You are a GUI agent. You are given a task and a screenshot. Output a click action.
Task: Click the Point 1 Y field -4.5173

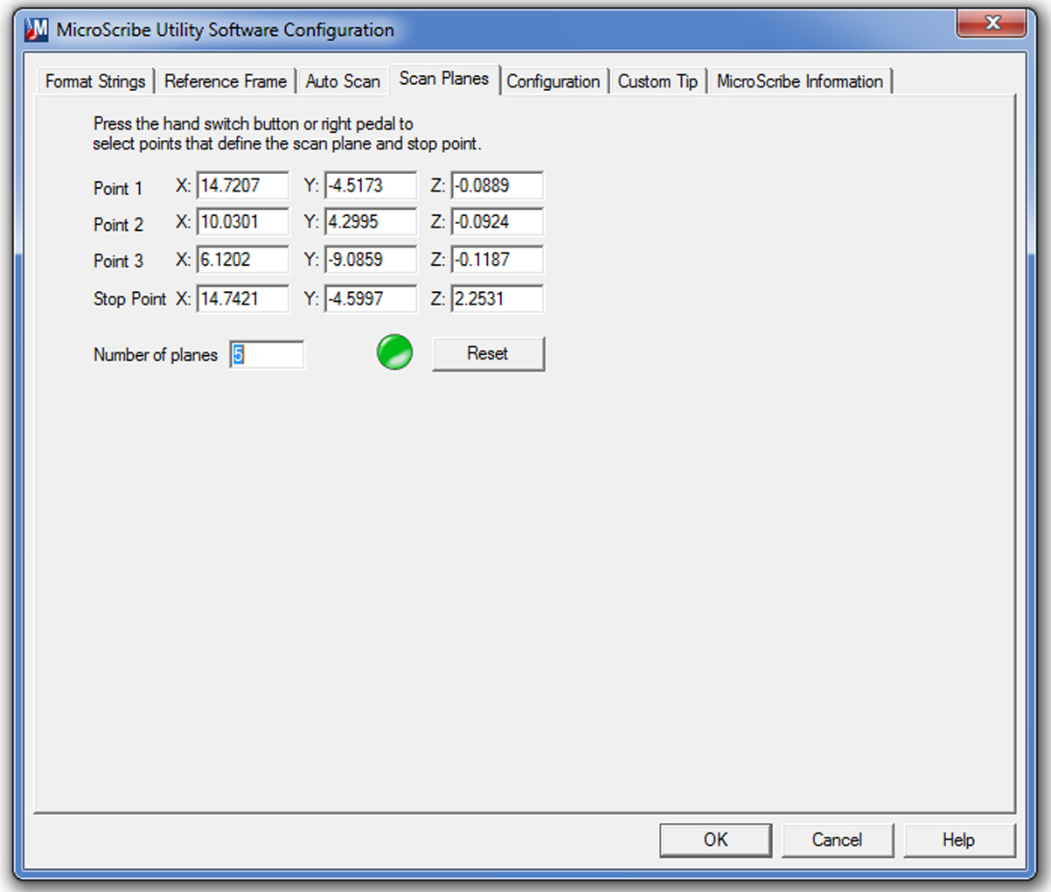(x=371, y=185)
